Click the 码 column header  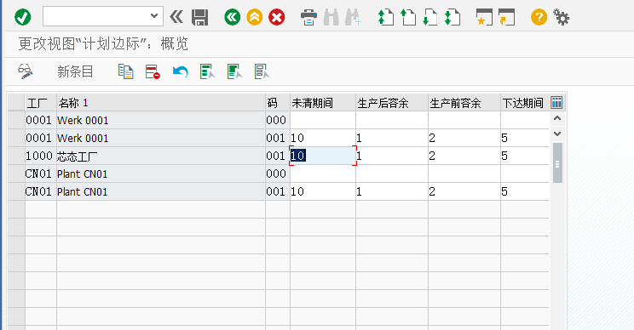pyautogui.click(x=278, y=103)
